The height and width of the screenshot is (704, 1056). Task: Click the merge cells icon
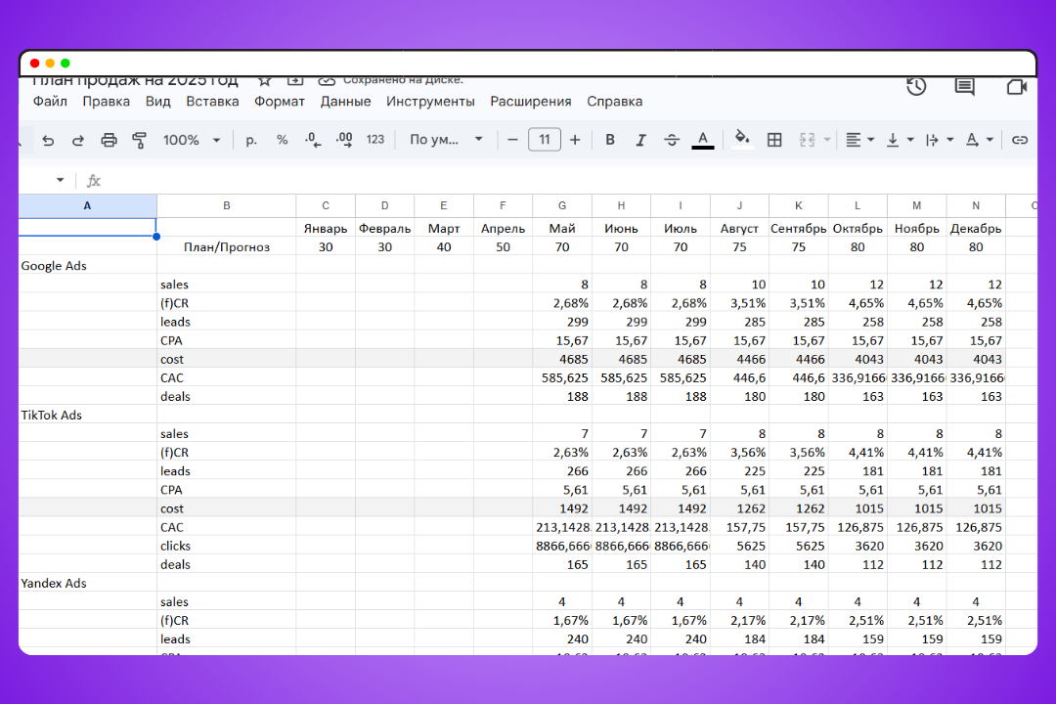point(807,140)
